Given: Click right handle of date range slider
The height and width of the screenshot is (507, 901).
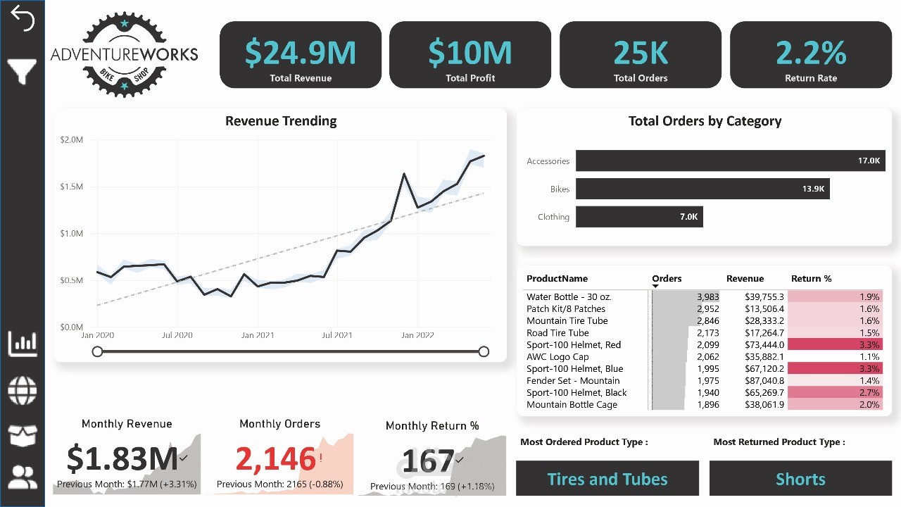Looking at the screenshot, I should tap(484, 351).
